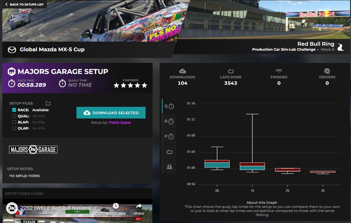Select the R race times chart tab

(169, 121)
